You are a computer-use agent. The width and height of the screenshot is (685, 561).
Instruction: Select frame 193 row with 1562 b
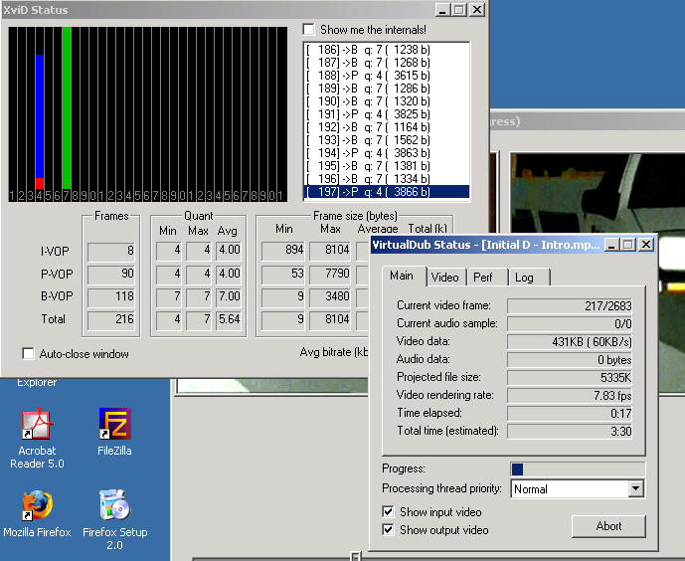point(386,140)
